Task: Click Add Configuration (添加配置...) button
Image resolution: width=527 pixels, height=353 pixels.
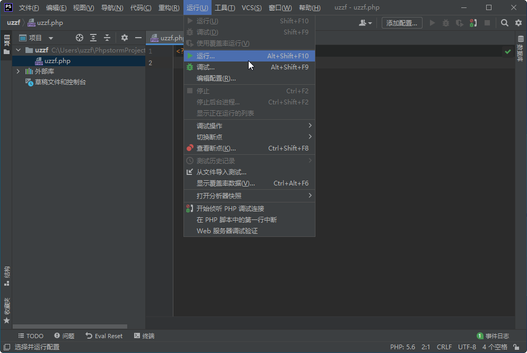Action: [402, 23]
